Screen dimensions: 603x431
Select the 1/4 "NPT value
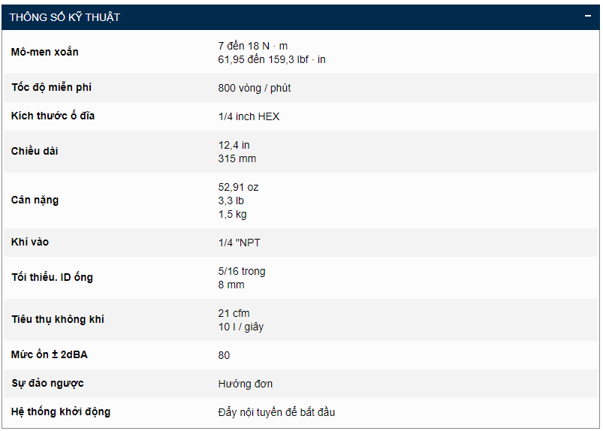point(240,243)
